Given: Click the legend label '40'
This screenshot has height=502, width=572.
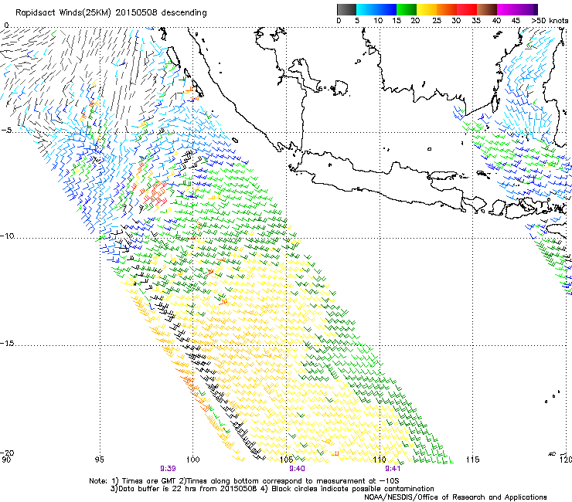Looking at the screenshot, I should click(x=496, y=21).
